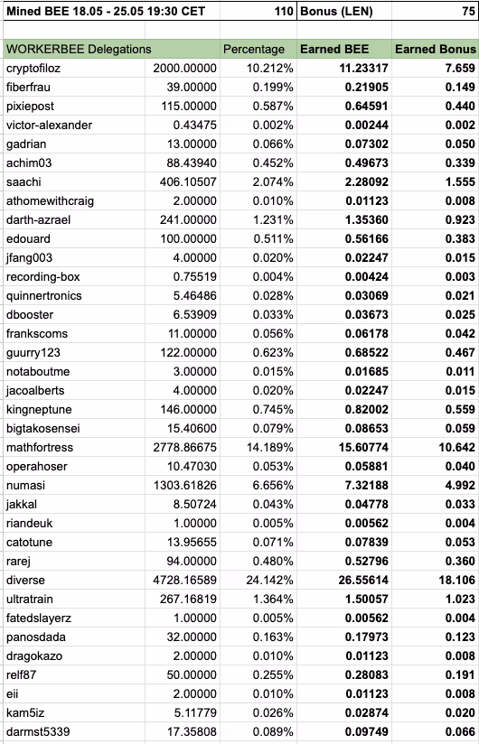This screenshot has height=744, width=479.
Task: Click the quinnertronics name cell
Action: tap(74, 296)
